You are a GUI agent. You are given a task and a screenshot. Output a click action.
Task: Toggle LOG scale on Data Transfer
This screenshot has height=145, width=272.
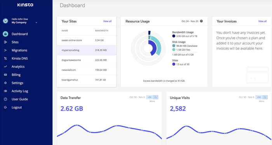(x=150, y=97)
